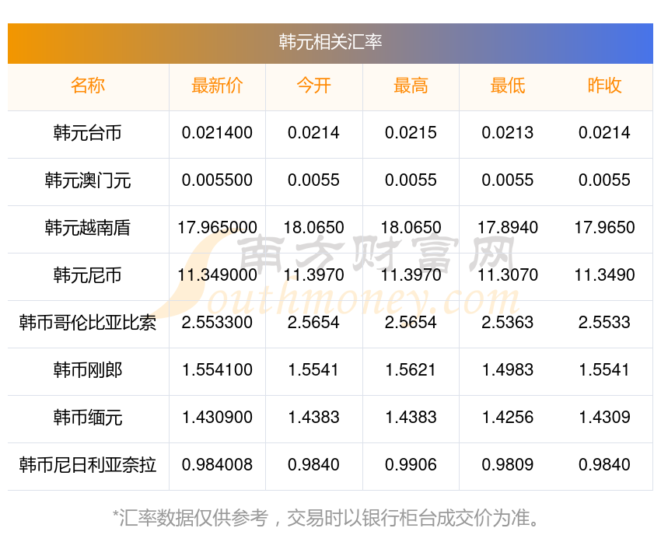Image resolution: width=661 pixels, height=542 pixels.
Task: Click the 最高 column header
Action: pyautogui.click(x=411, y=86)
